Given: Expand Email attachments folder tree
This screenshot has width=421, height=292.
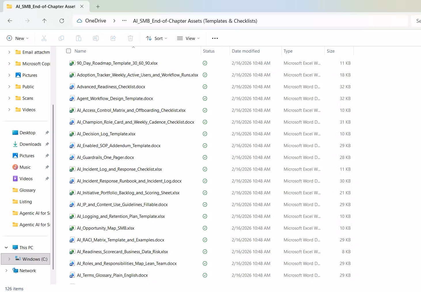Looking at the screenshot, I should tap(9, 52).
